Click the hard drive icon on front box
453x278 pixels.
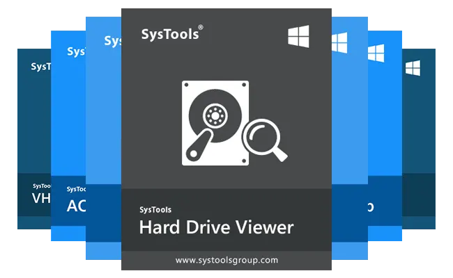click(215, 123)
